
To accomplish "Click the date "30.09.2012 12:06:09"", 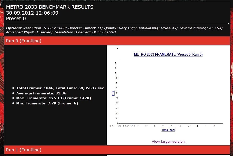I will click(x=32, y=13).
